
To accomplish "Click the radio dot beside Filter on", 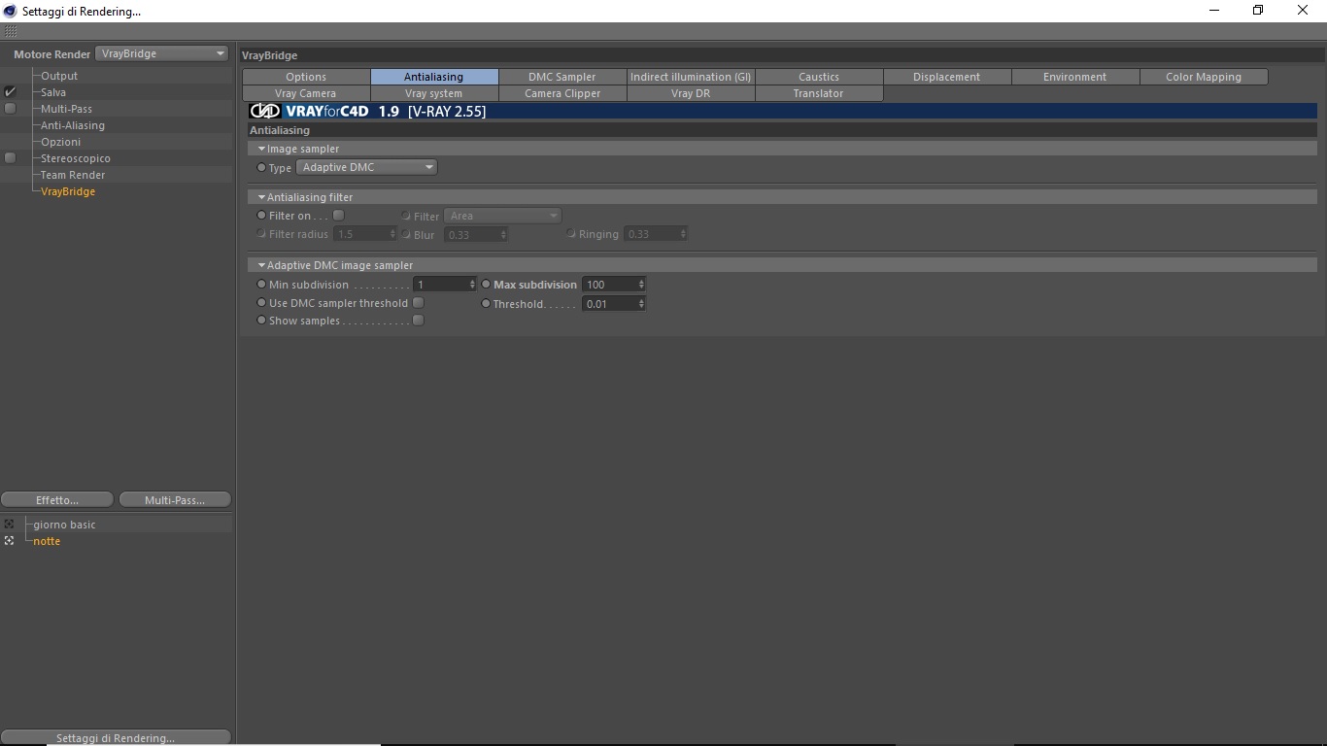I will click(261, 216).
